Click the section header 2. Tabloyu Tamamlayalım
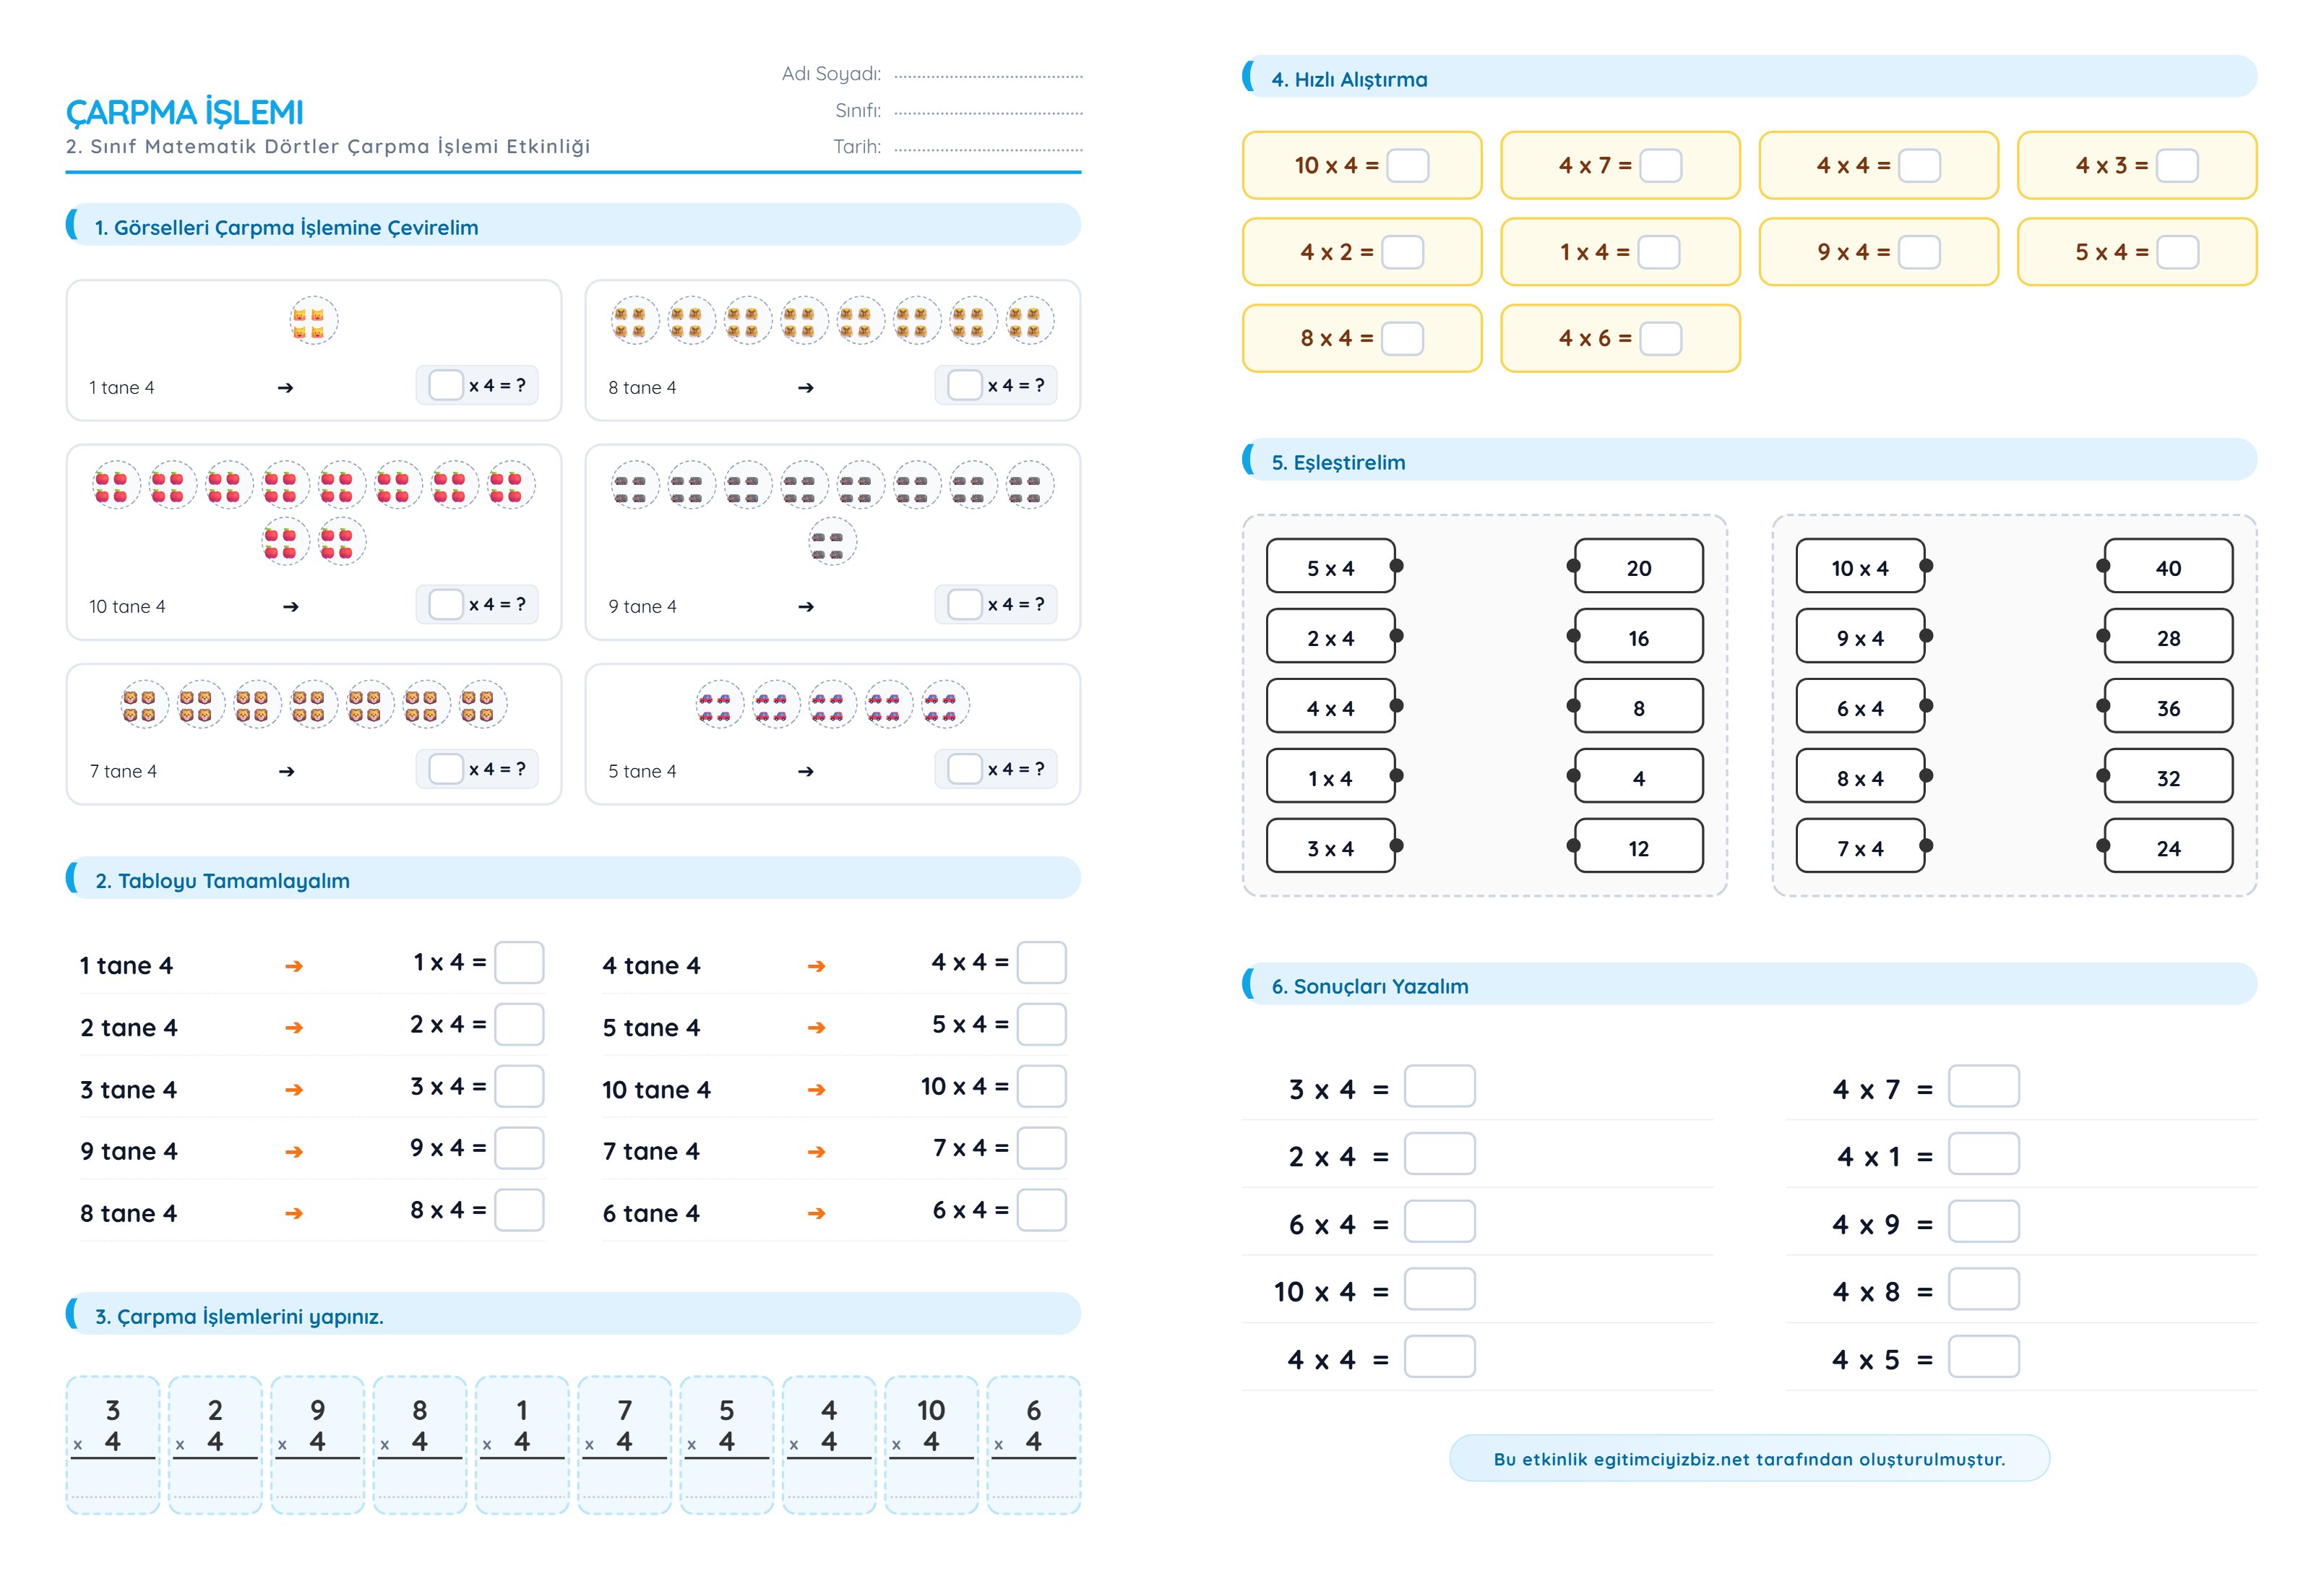 573,878
